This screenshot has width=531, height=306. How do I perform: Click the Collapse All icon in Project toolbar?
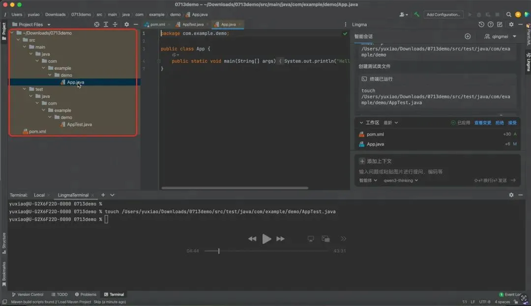(x=115, y=25)
